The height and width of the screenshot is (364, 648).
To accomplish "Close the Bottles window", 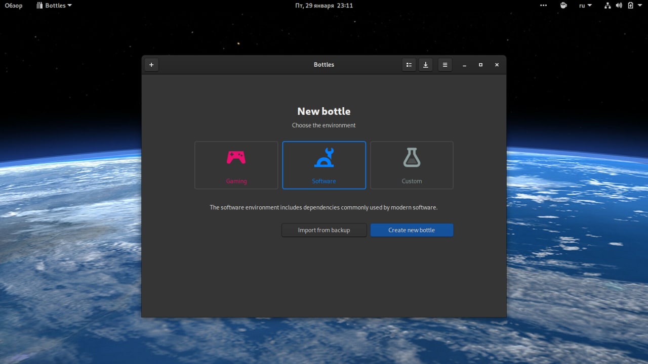I will pos(497,65).
